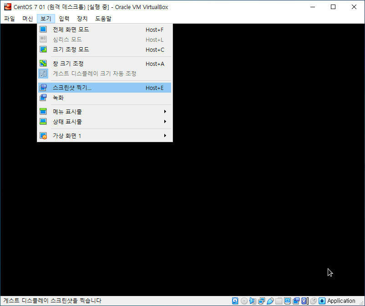
Task: Open the 장치 menu
Action: point(82,19)
